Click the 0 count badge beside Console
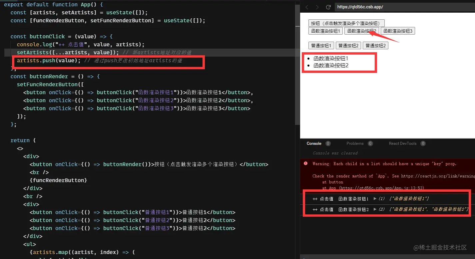The image size is (475, 259). [328, 143]
